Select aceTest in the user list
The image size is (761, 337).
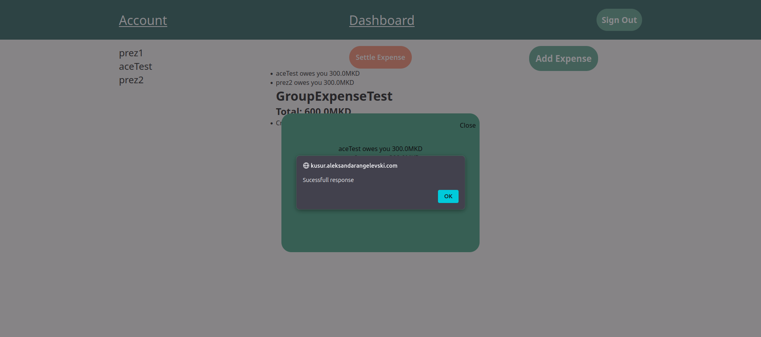click(x=135, y=67)
